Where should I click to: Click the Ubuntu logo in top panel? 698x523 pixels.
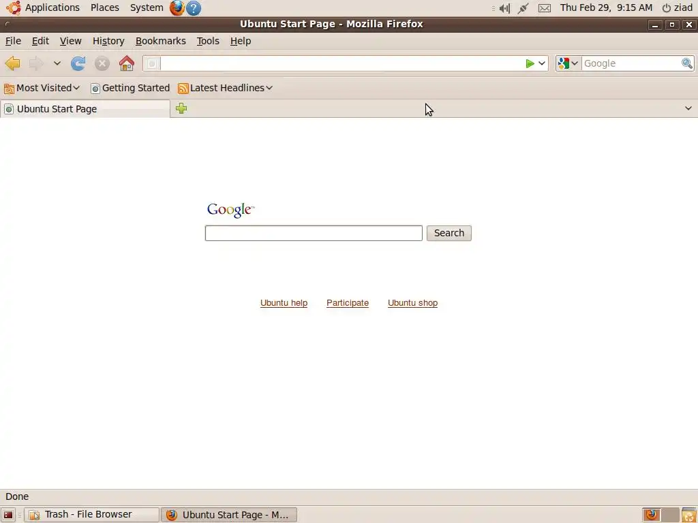[x=14, y=7]
